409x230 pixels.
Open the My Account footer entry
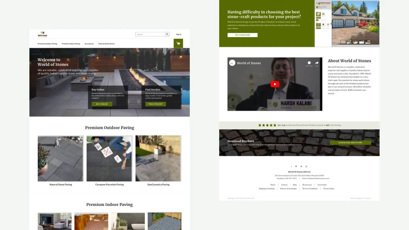[x=306, y=185]
